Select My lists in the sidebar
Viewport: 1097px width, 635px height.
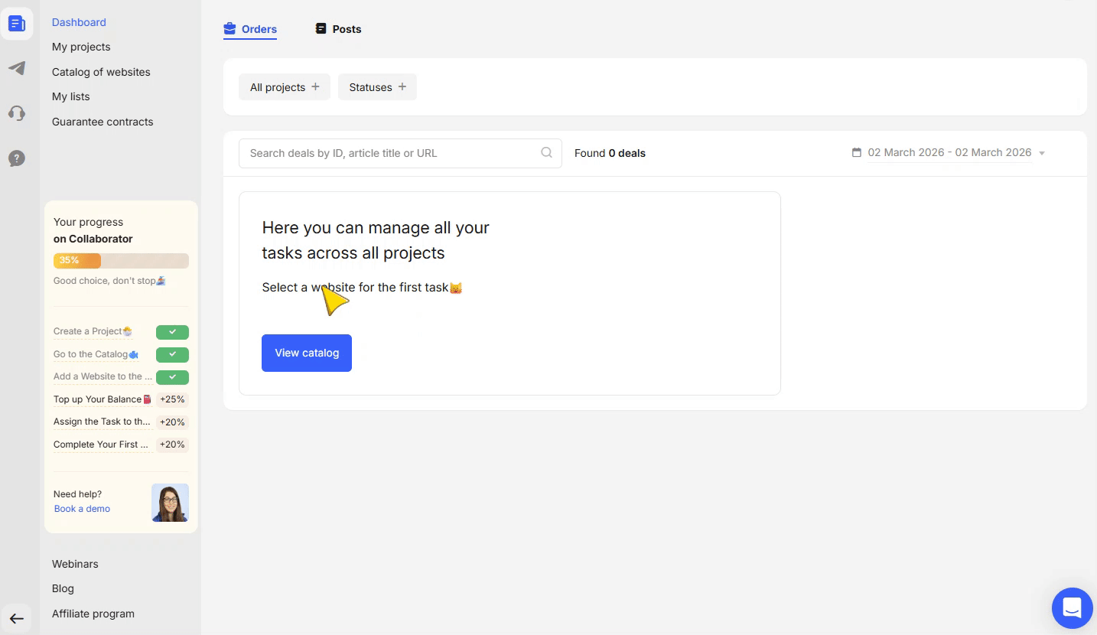(x=70, y=96)
